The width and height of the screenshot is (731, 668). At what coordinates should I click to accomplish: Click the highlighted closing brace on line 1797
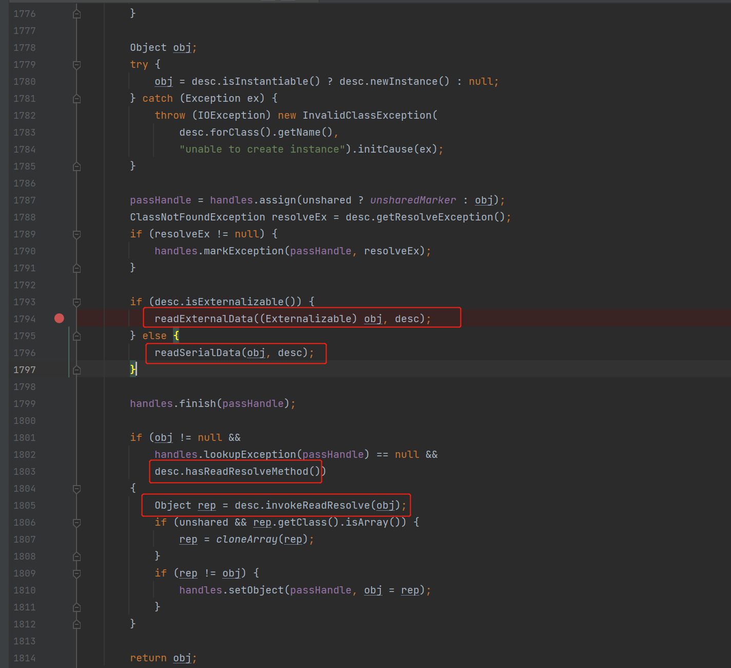pyautogui.click(x=133, y=369)
